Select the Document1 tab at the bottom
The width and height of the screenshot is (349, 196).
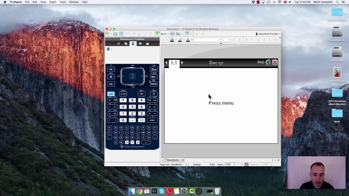click(x=173, y=160)
